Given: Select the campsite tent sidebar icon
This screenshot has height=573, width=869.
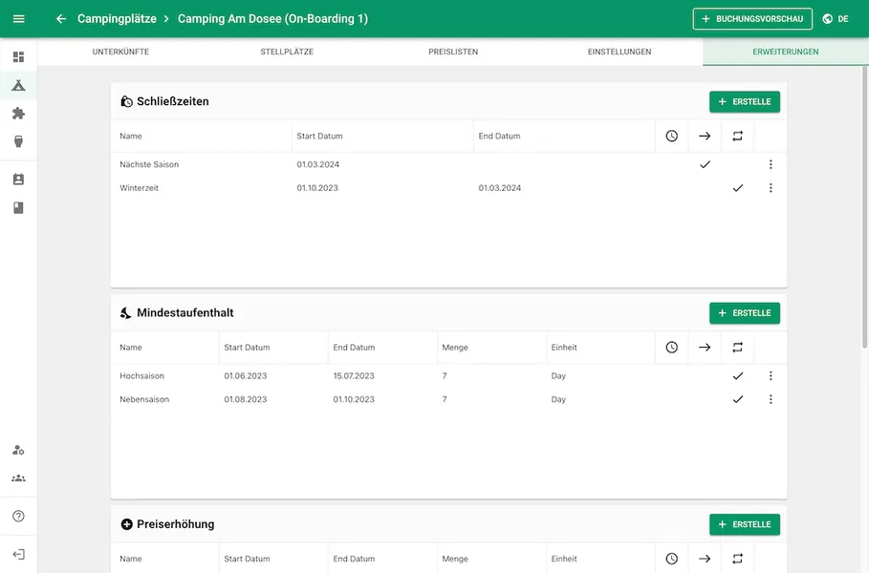Looking at the screenshot, I should point(18,85).
